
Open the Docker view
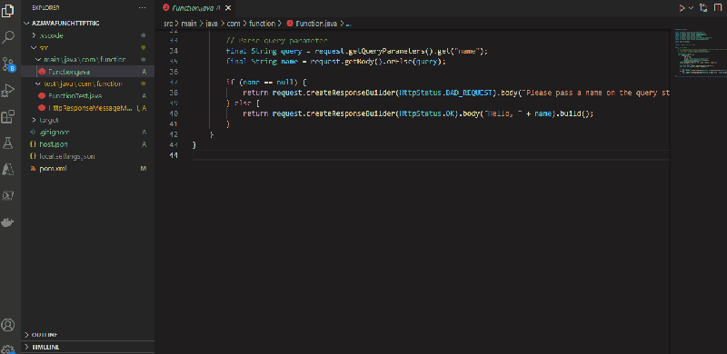8,222
